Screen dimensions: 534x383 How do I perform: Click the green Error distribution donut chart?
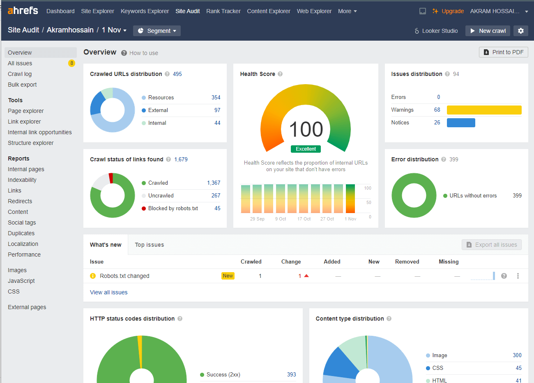point(414,195)
